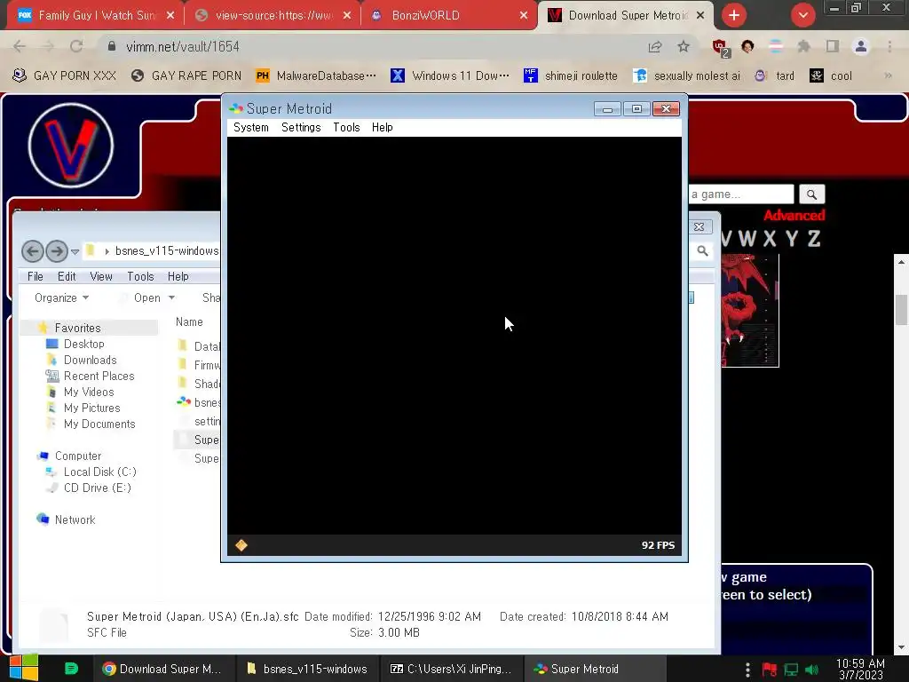
Task: Click the Name column header in Explorer
Action: click(190, 321)
